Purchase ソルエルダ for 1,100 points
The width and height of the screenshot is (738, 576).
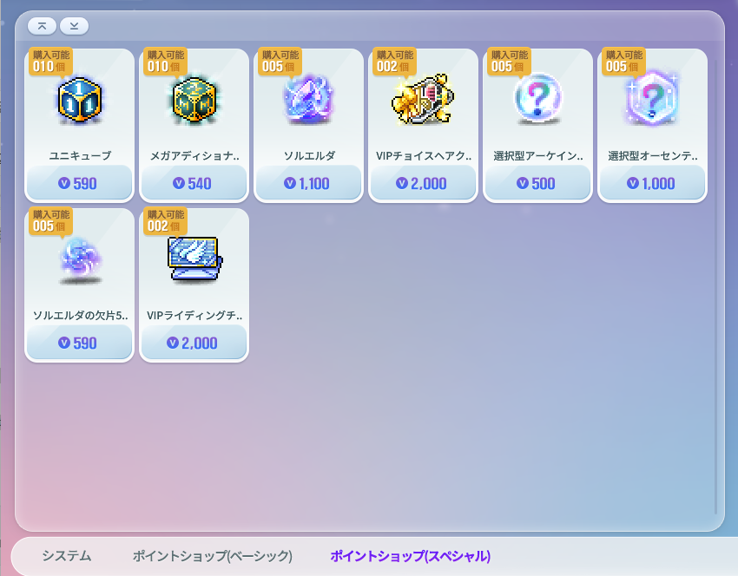coord(309,183)
